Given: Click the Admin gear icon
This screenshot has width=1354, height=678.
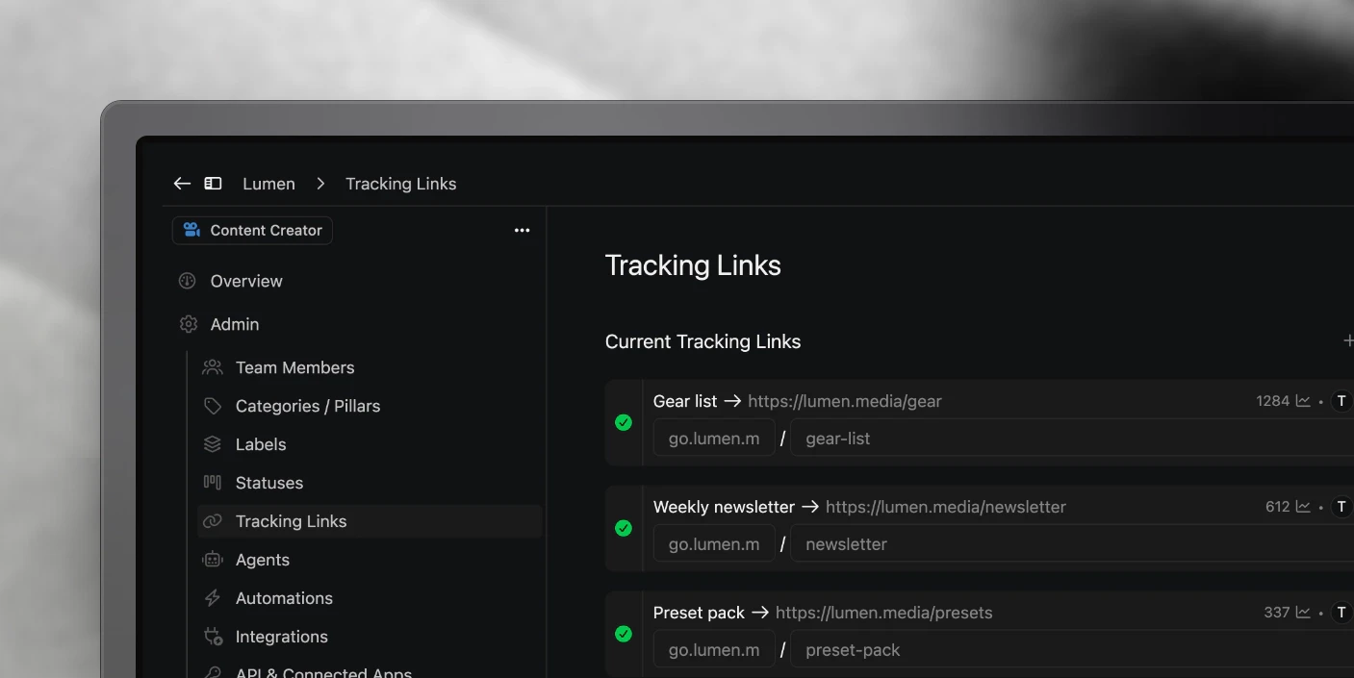Looking at the screenshot, I should coord(188,324).
